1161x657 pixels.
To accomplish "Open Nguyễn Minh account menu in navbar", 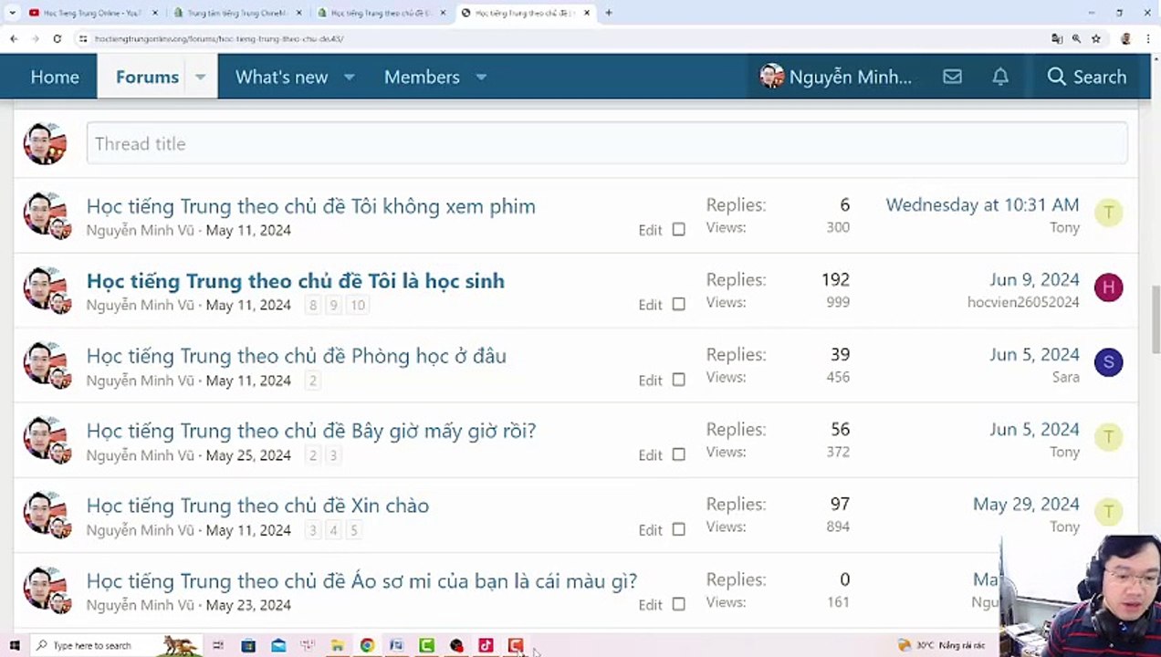I will [836, 77].
